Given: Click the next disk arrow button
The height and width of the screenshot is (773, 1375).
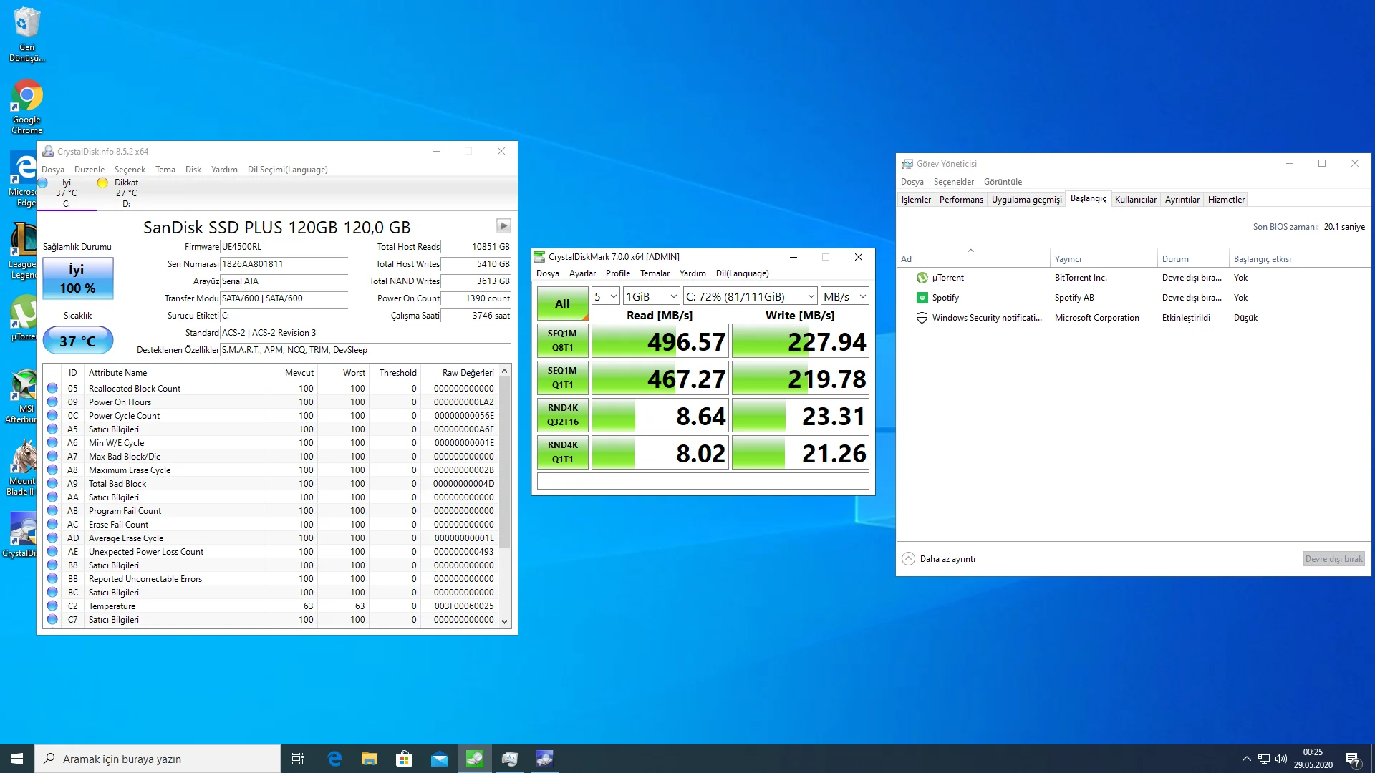Looking at the screenshot, I should click(x=503, y=225).
